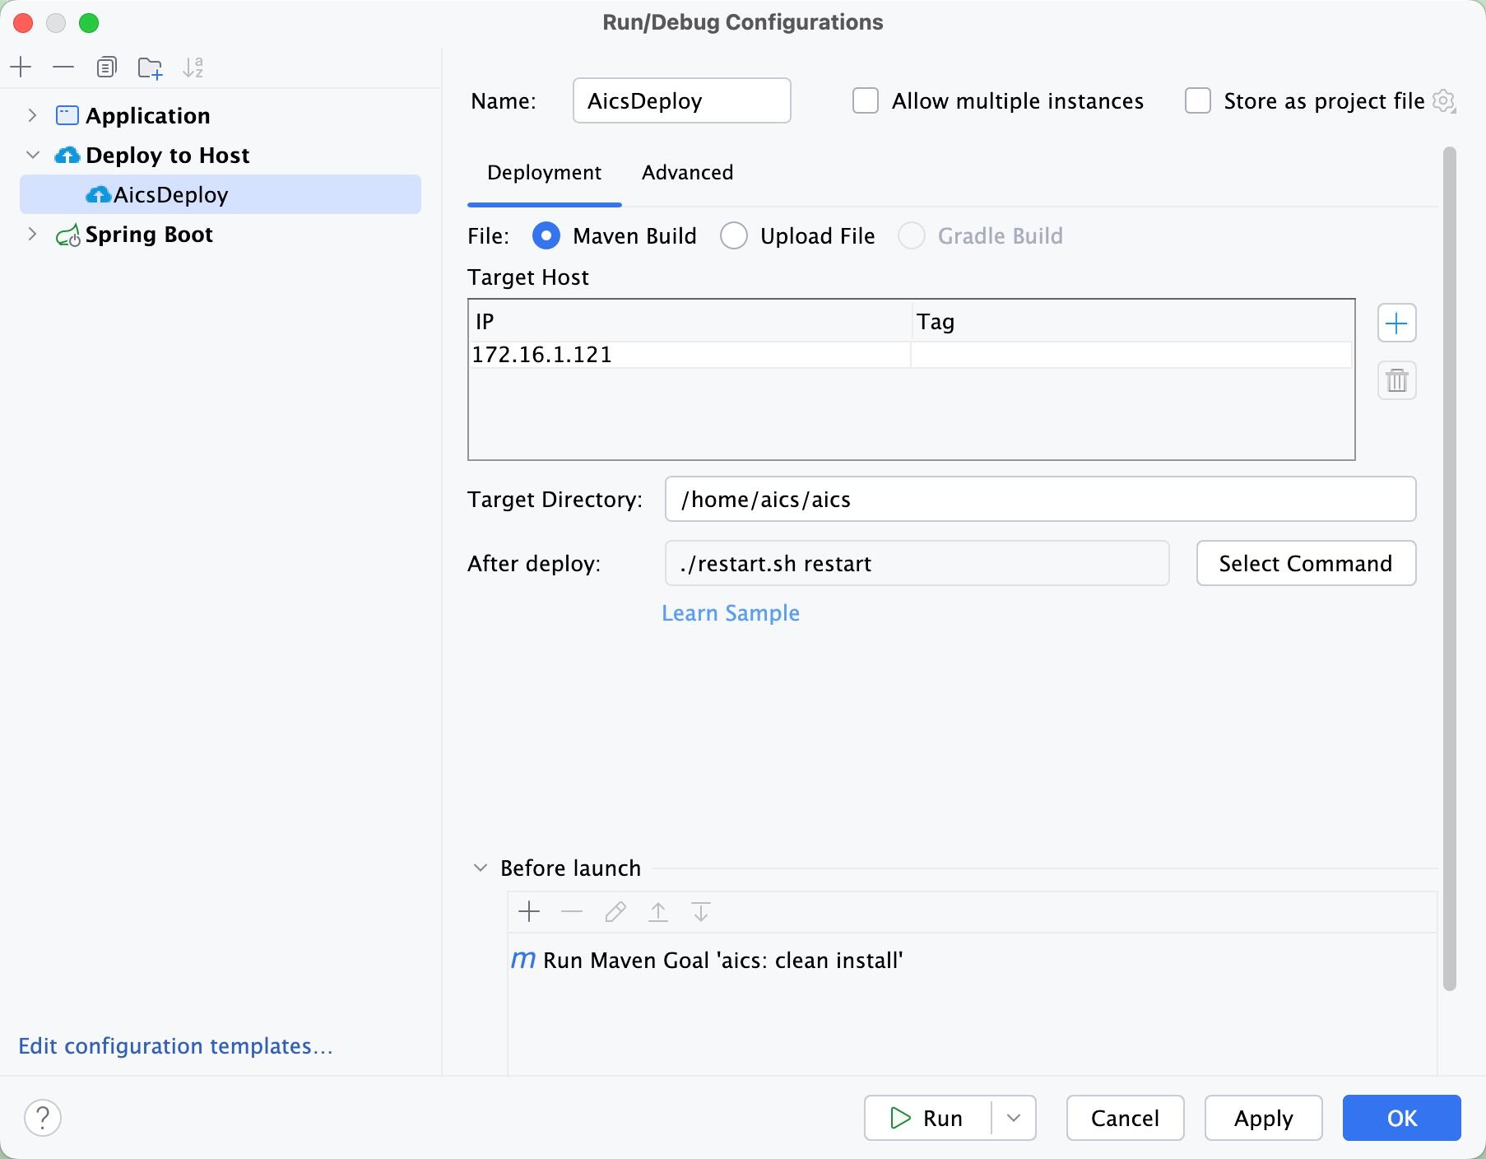Check Store as project file
Screen dimensions: 1486x1159
[x=1198, y=101]
